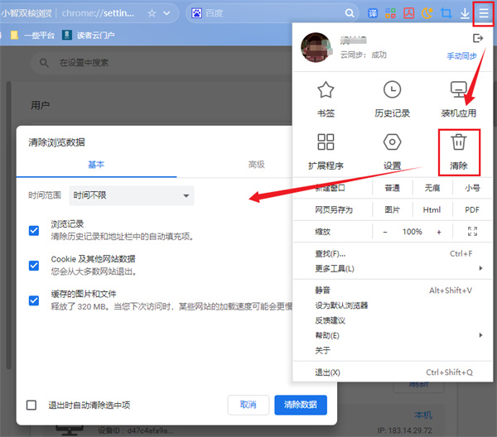Uncheck Cookie 及其他网站数据 checkbox
This screenshot has width=497, height=437.
tap(34, 266)
